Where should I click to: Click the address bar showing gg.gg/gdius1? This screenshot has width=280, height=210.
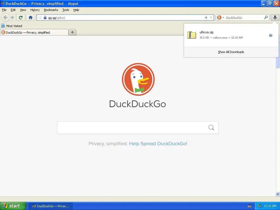tap(125, 17)
